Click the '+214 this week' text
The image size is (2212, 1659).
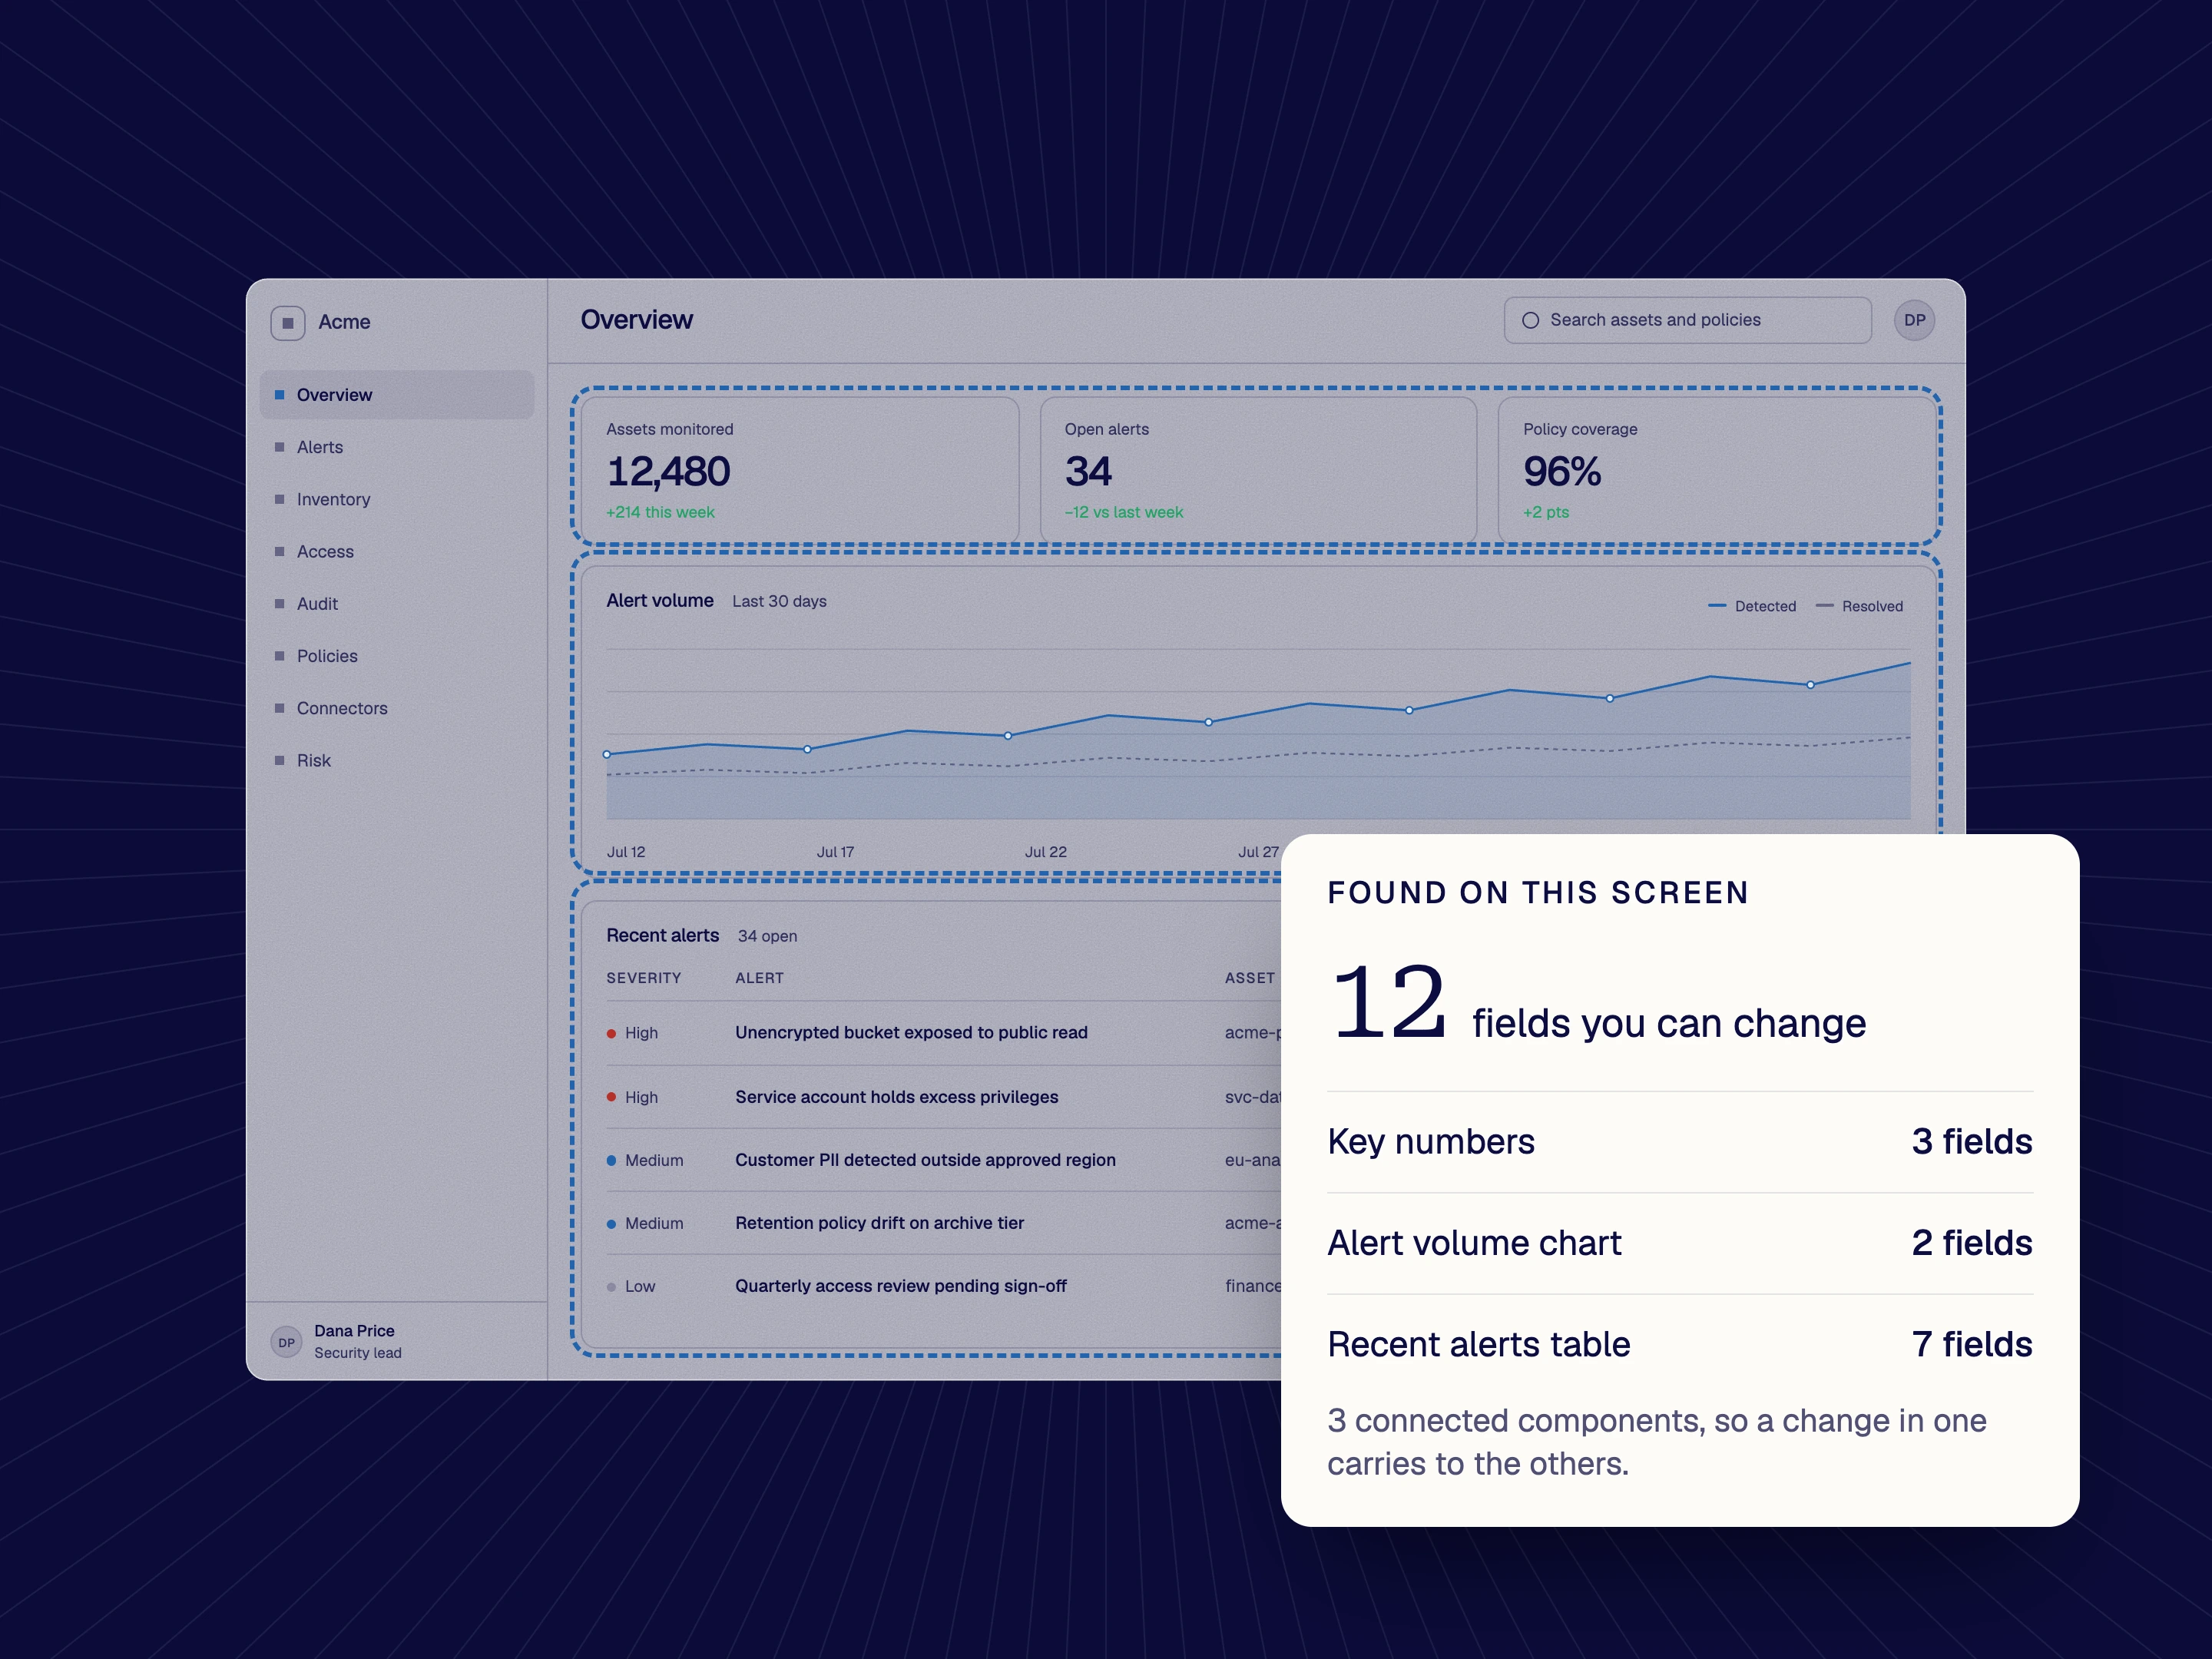point(660,512)
